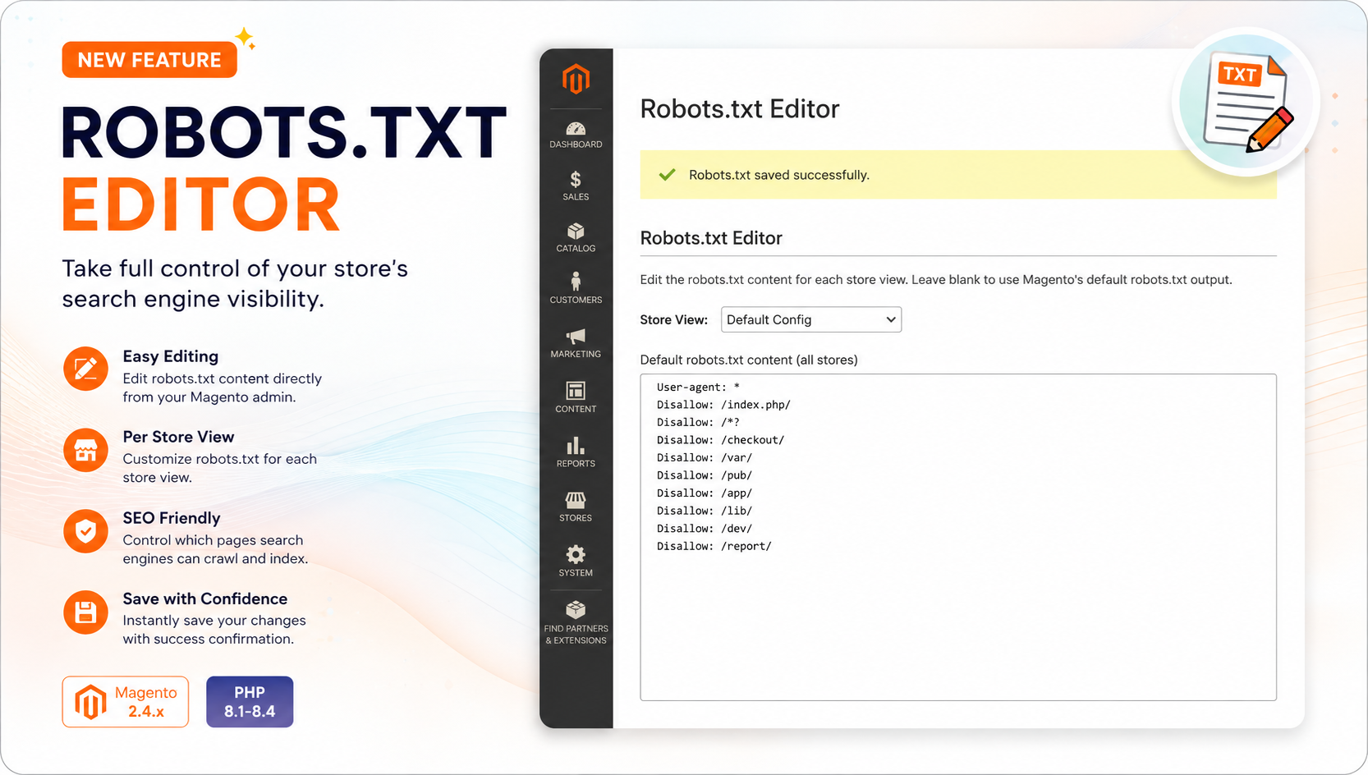
Task: Click the 'Easy Editing' heading
Action: pyautogui.click(x=171, y=356)
